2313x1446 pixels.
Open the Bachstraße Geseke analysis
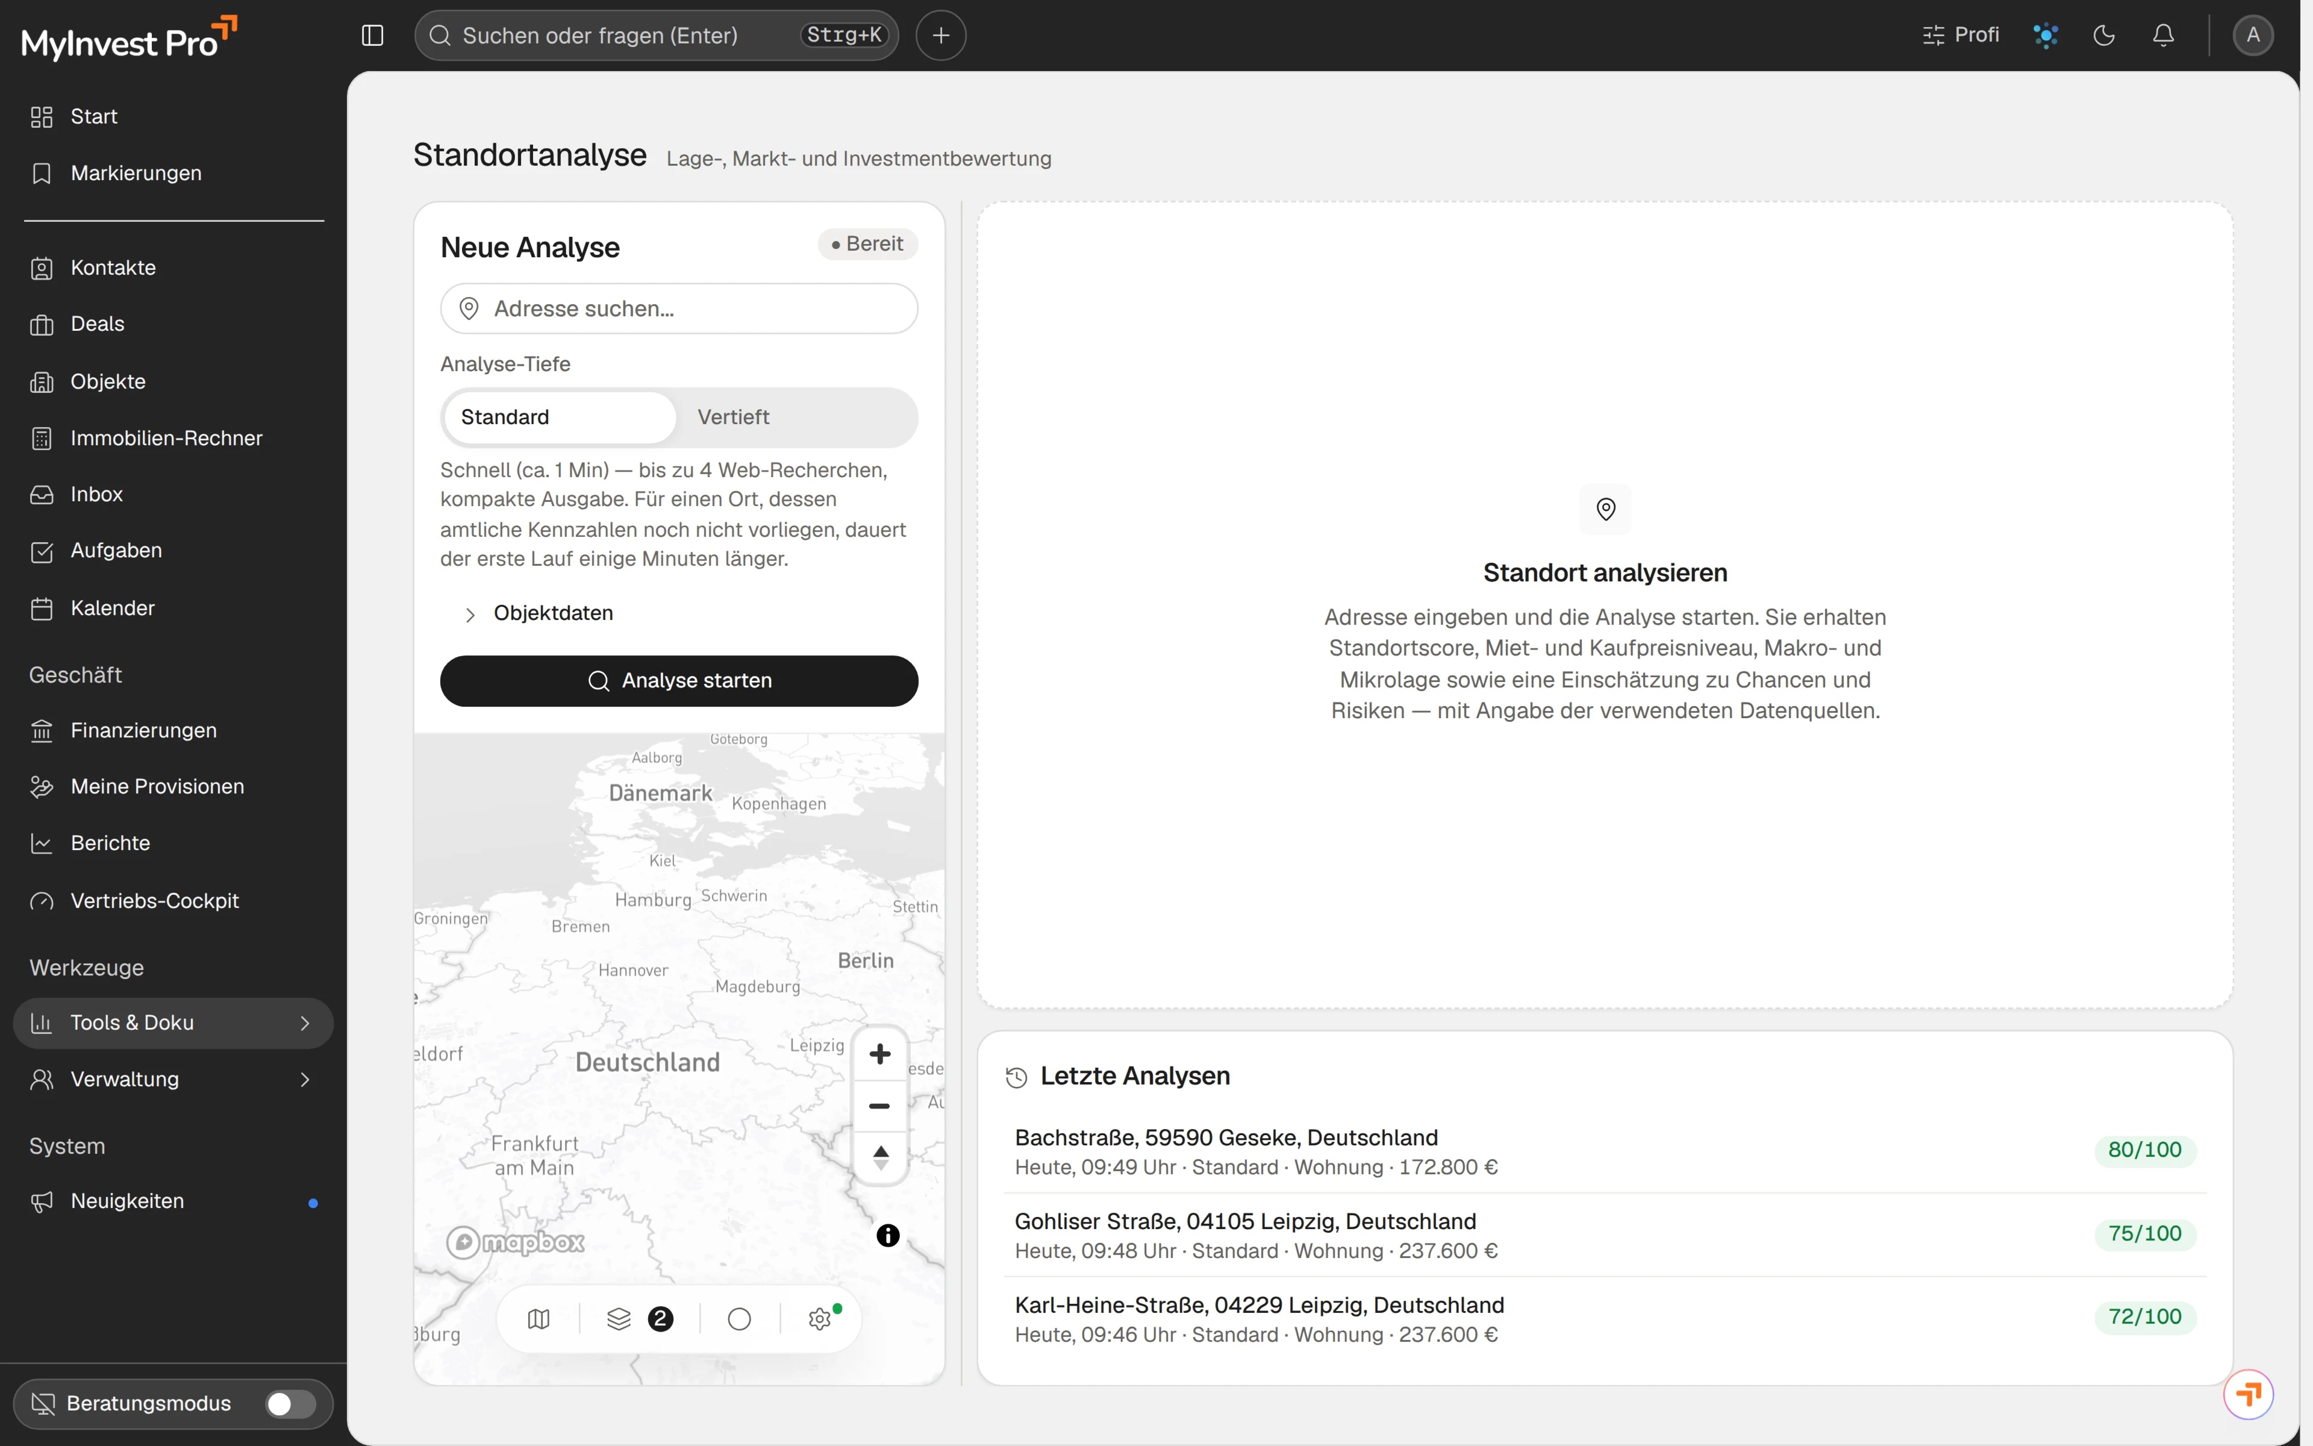(x=1605, y=1151)
